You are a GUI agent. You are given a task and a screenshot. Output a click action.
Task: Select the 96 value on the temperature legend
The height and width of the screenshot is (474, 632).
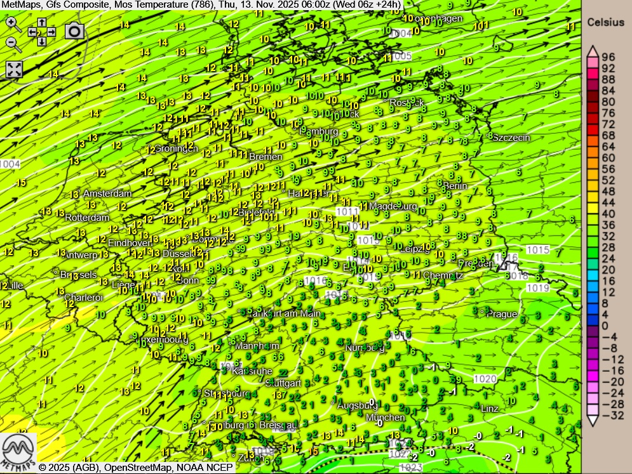click(608, 57)
